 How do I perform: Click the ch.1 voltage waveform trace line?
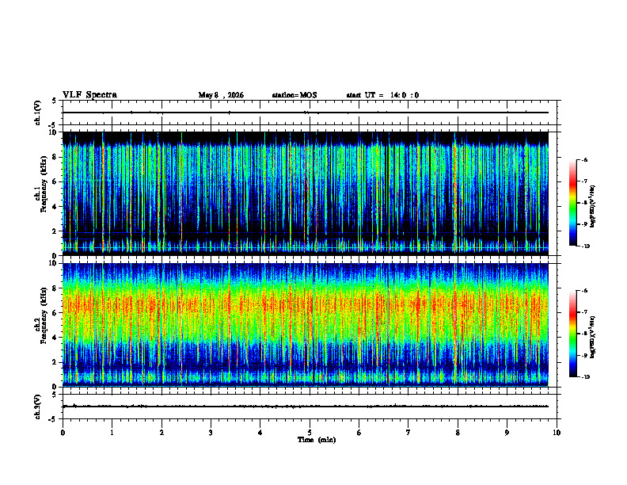(306, 113)
